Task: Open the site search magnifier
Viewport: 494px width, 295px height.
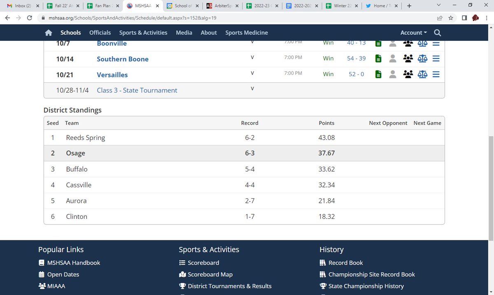Action: pos(437,33)
